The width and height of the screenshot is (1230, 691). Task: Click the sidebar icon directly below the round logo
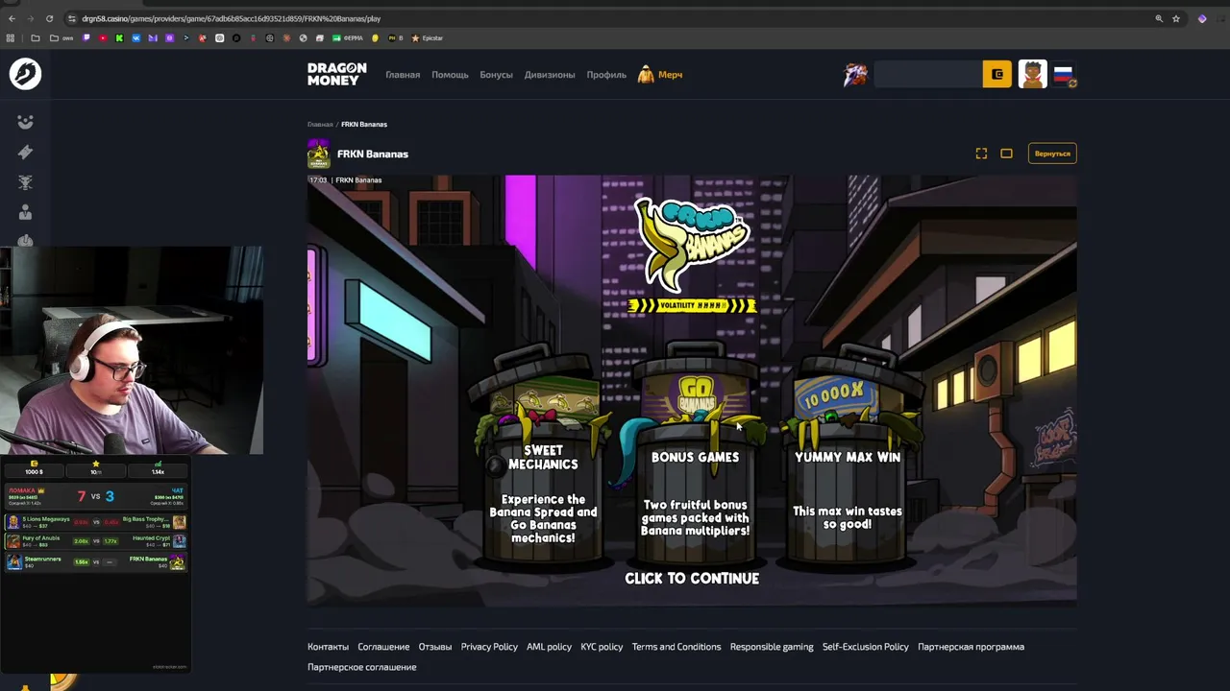[25, 122]
